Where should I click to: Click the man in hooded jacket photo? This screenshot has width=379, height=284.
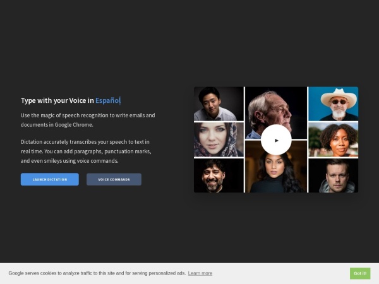click(x=333, y=175)
